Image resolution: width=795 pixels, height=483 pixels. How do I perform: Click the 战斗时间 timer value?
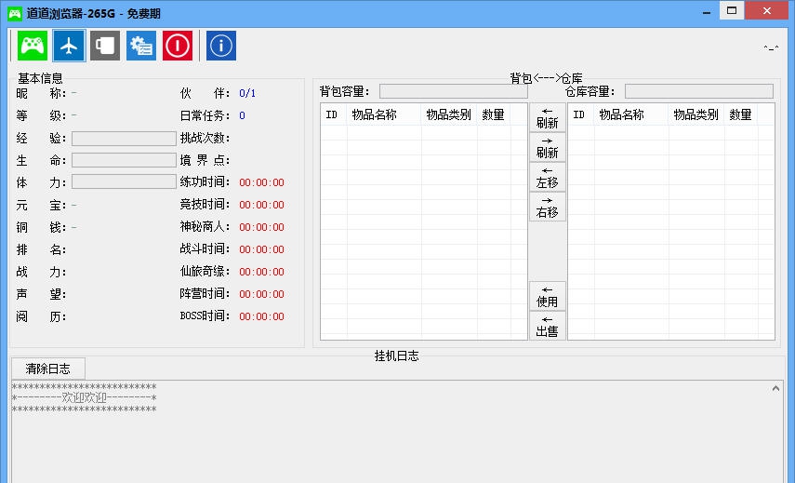coord(261,249)
